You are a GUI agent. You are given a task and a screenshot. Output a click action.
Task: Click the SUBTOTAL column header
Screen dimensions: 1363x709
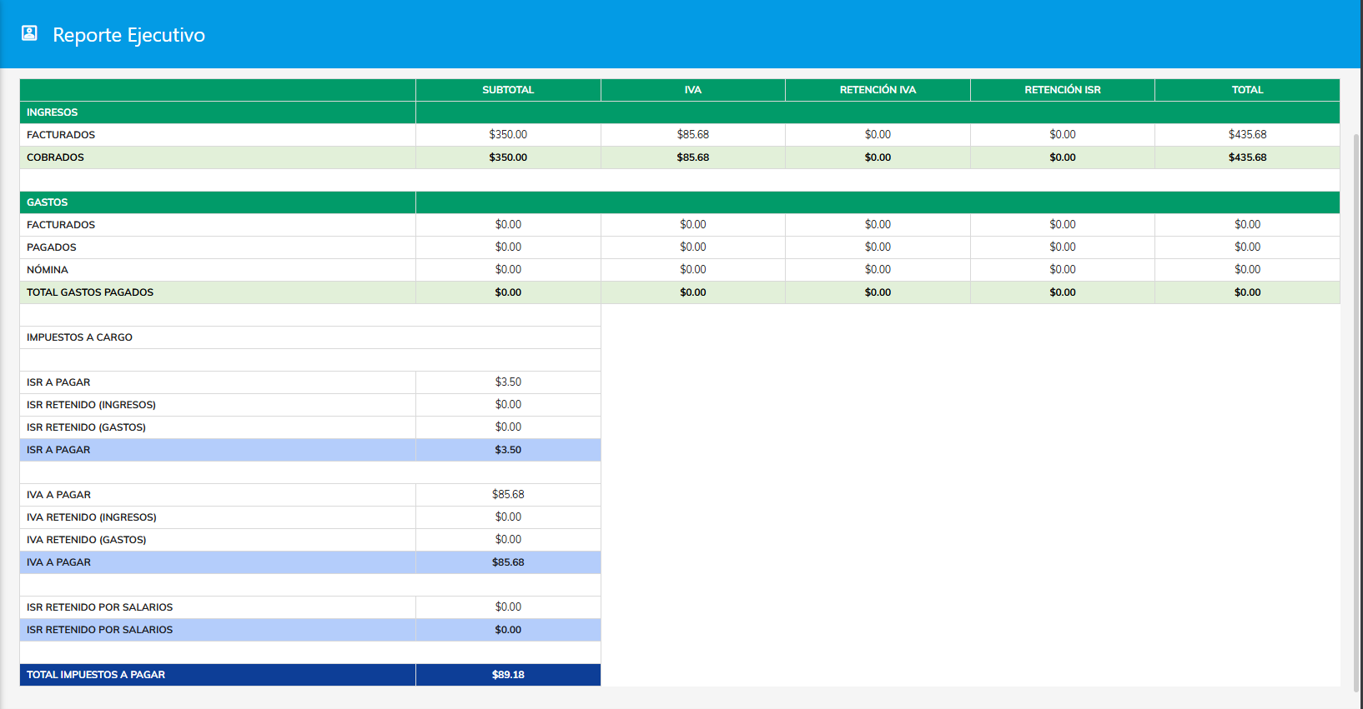pyautogui.click(x=507, y=90)
